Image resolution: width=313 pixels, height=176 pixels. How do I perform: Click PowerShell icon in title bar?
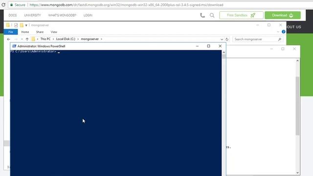coord(14,46)
